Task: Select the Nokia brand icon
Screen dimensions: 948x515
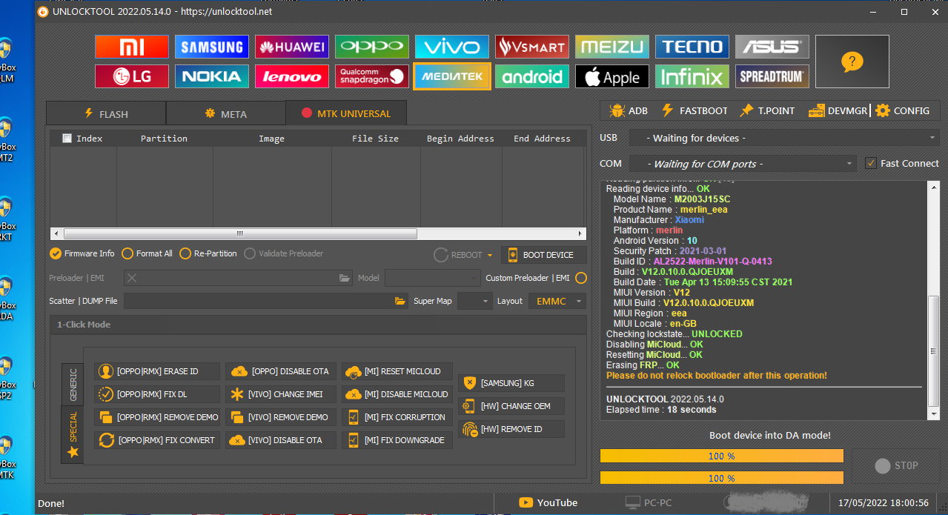Action: 212,76
